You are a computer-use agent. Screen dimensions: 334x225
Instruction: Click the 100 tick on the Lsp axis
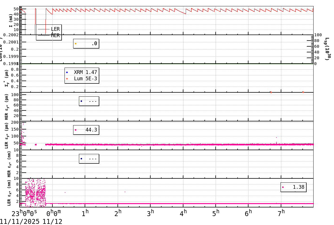(x=318, y=35)
